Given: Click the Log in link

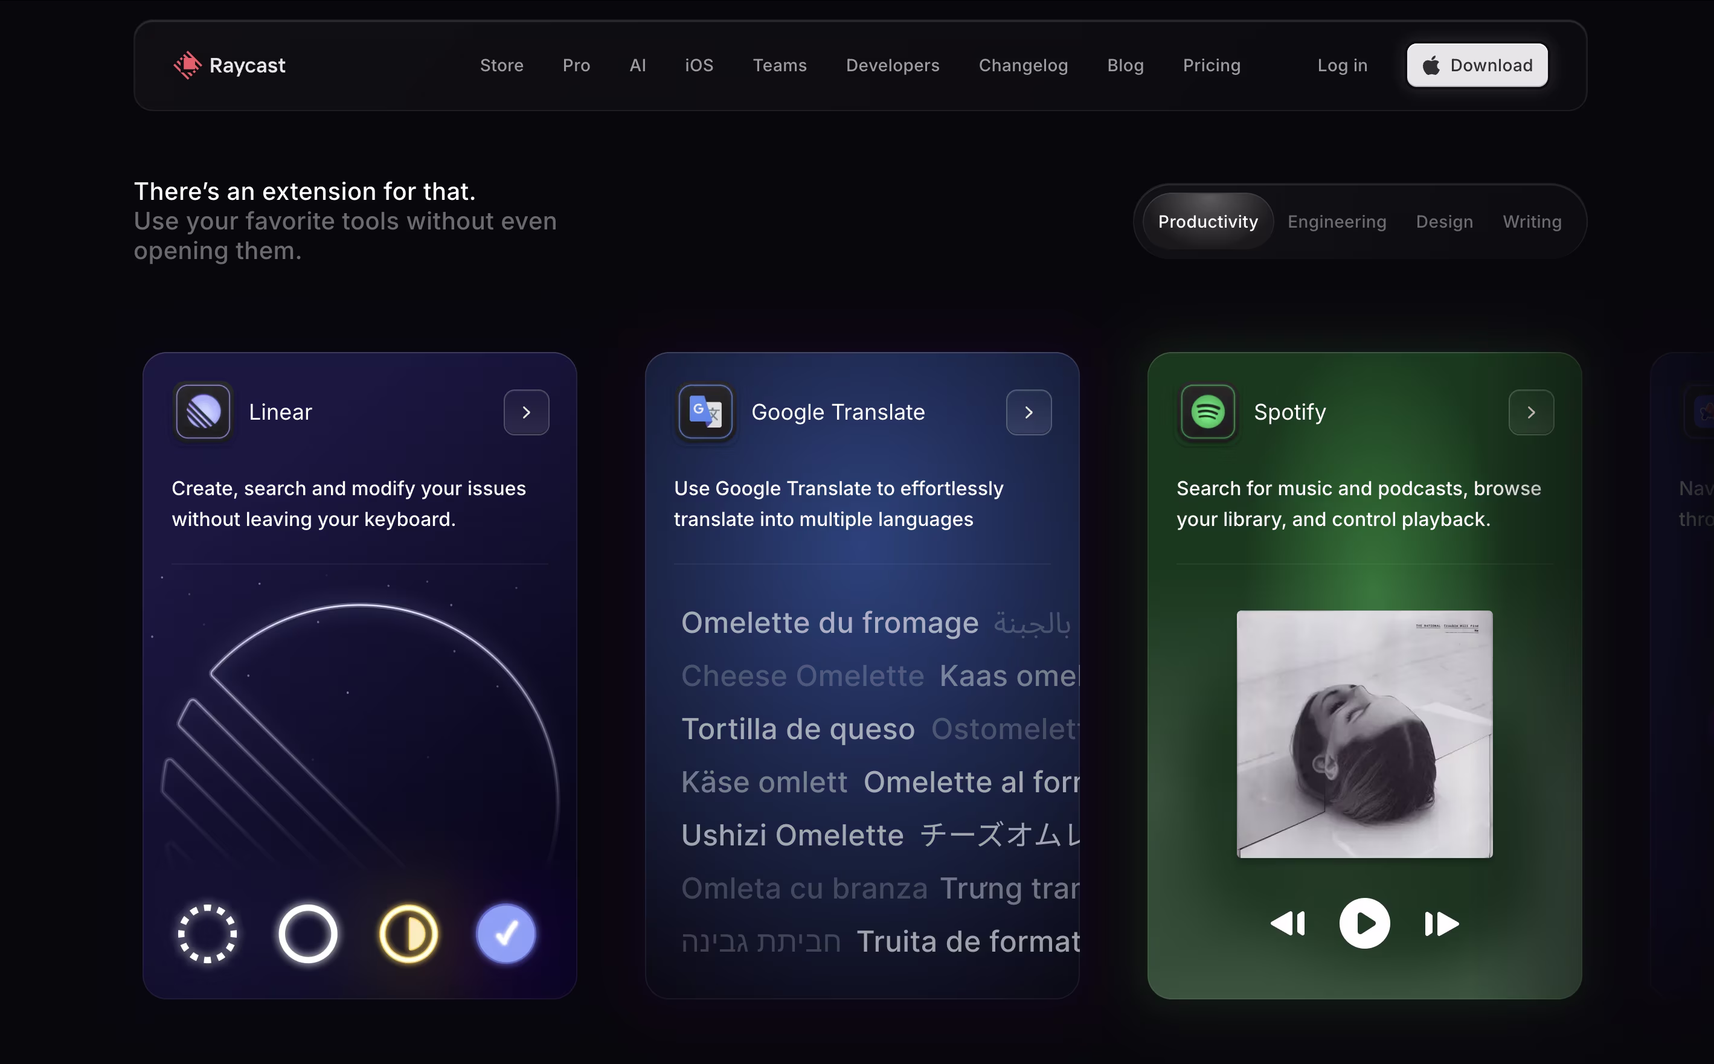Looking at the screenshot, I should tap(1343, 65).
